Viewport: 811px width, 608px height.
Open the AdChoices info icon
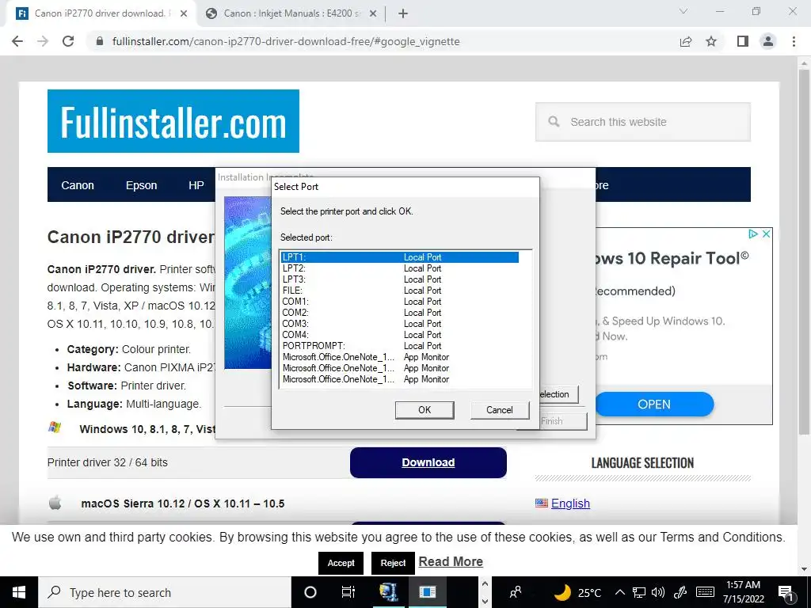pyautogui.click(x=754, y=234)
